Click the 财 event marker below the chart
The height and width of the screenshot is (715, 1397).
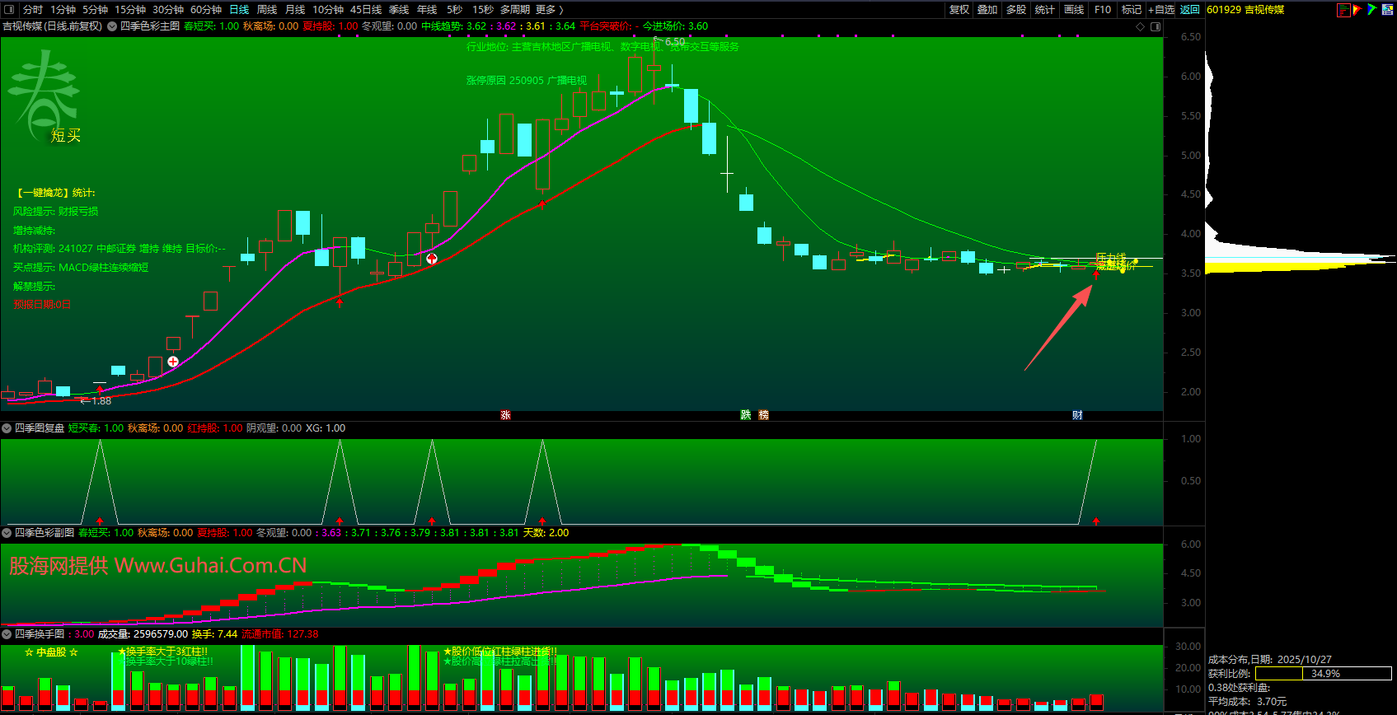click(x=1077, y=415)
